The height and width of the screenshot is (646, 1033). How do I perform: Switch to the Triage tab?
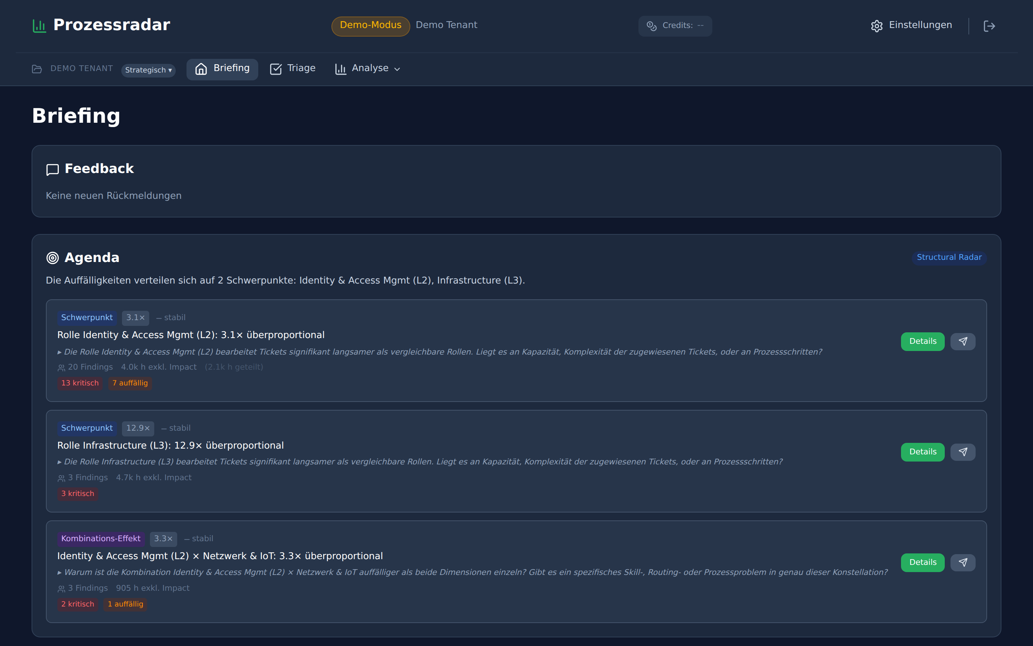[x=293, y=68]
